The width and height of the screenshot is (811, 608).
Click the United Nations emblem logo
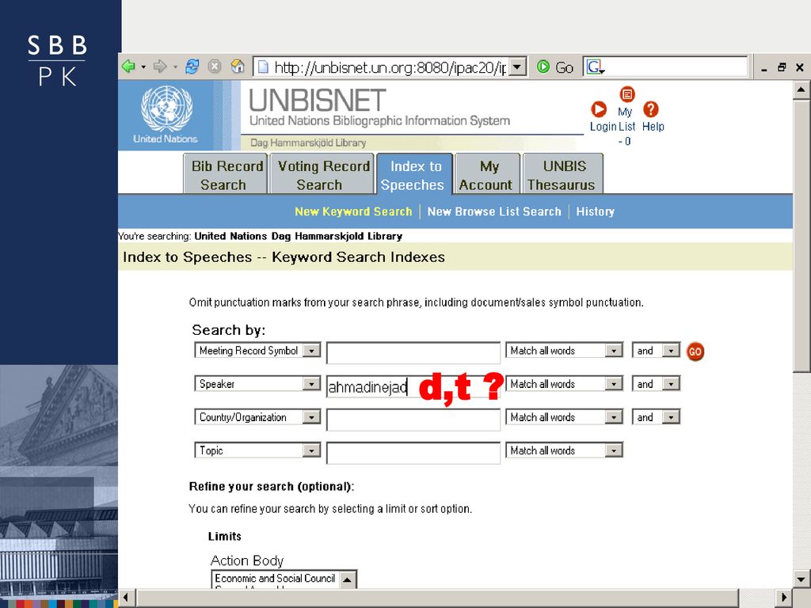point(166,108)
